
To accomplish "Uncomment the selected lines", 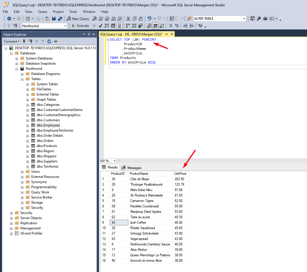I will [x=177, y=26].
